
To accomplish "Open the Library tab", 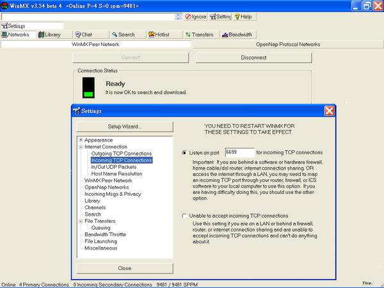I will tap(55, 35).
